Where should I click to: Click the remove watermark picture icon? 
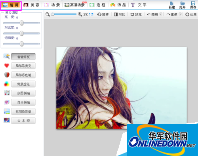tap(7, 120)
